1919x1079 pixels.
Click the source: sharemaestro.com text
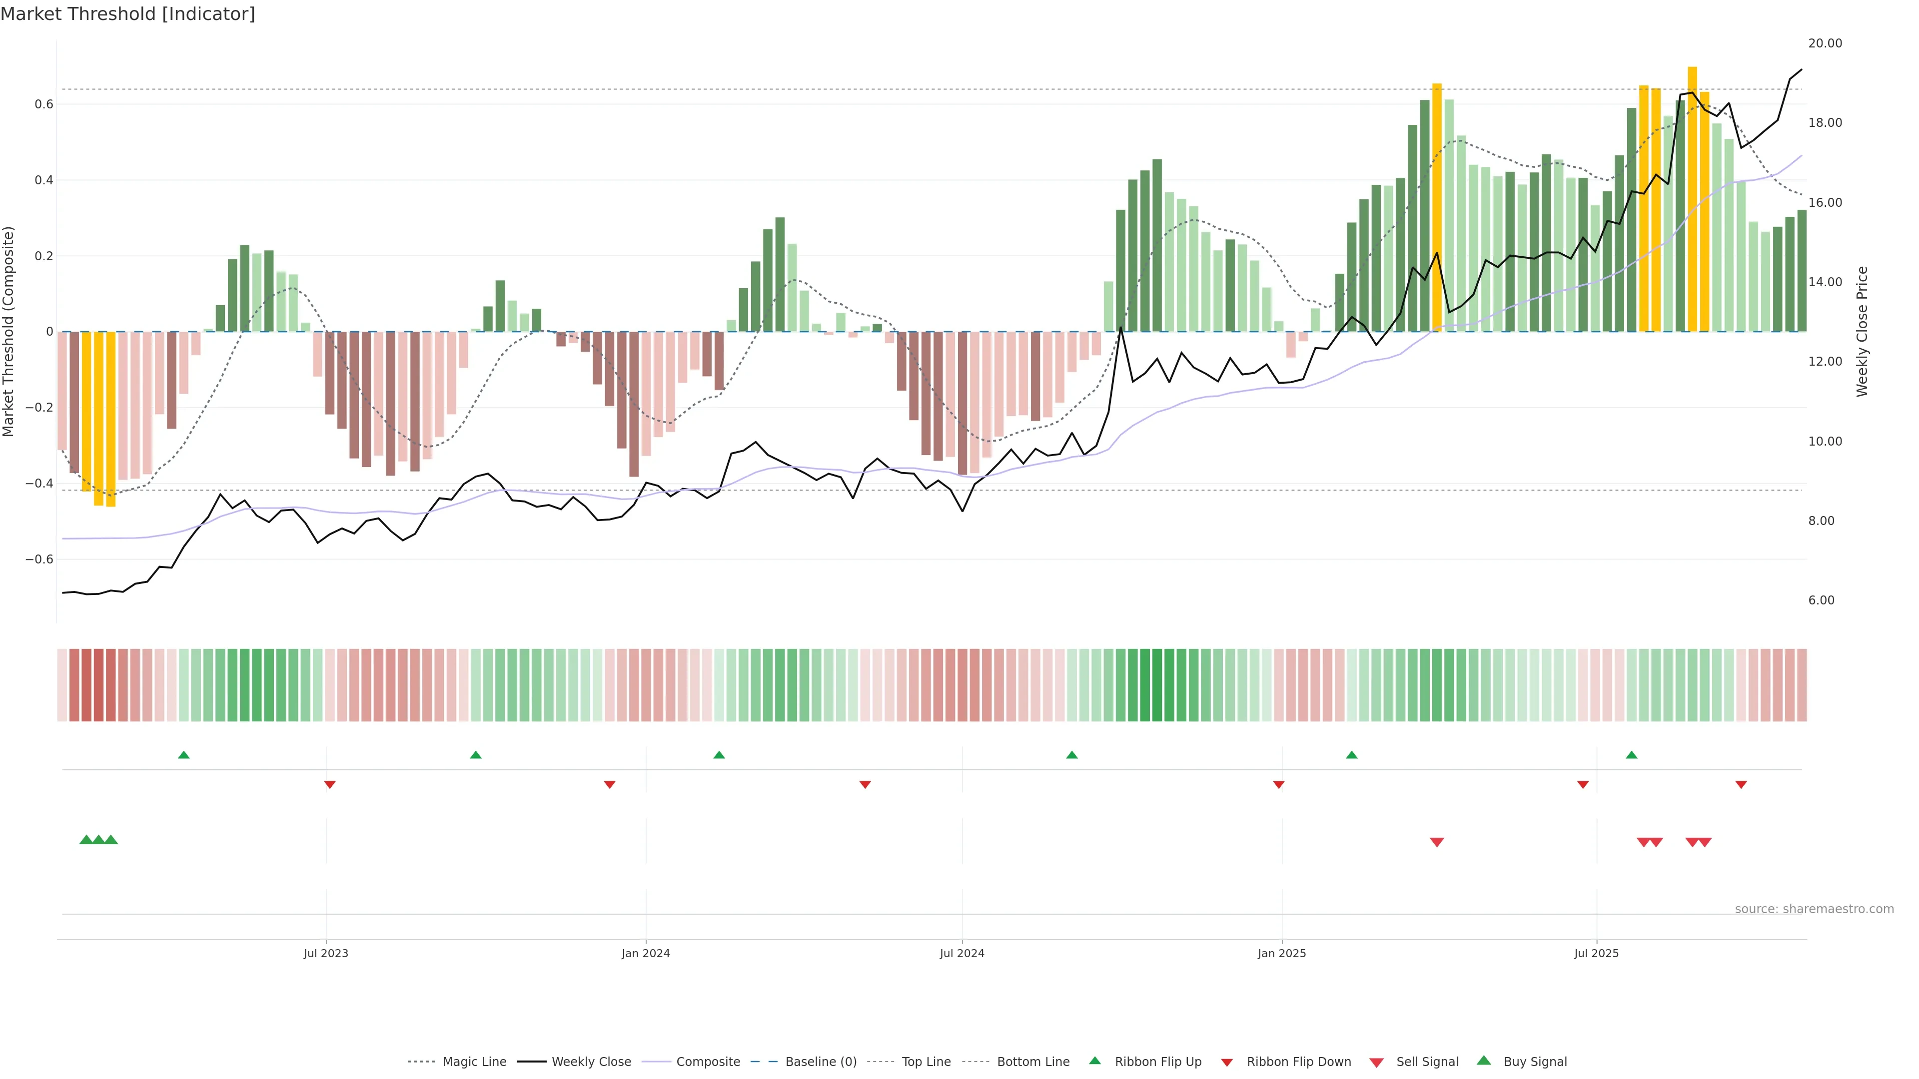[x=1814, y=909]
